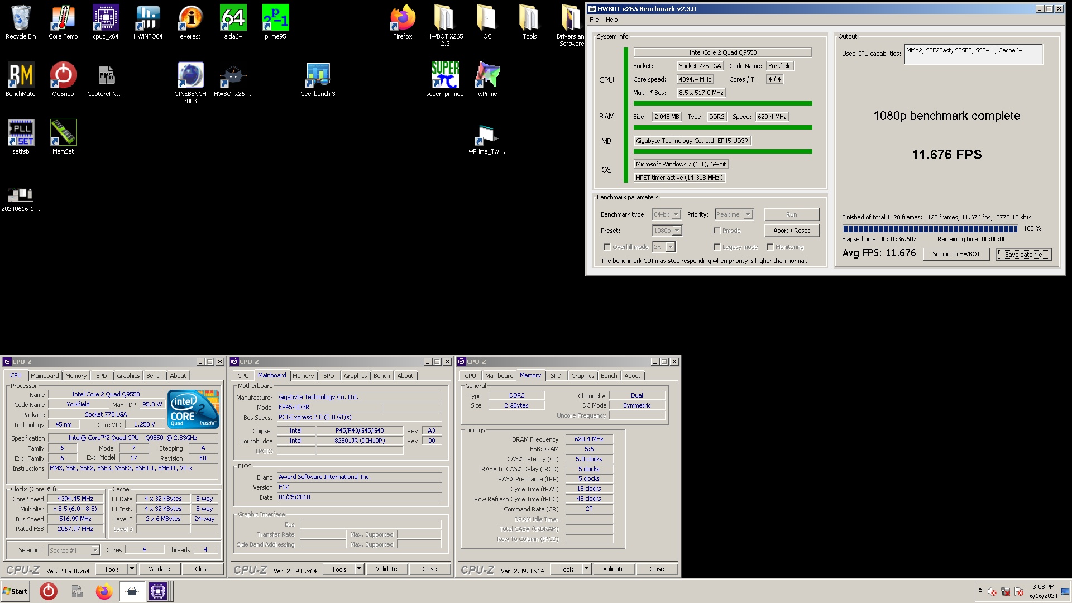
Task: Launch CapturePNG desktop icon
Action: (x=106, y=80)
